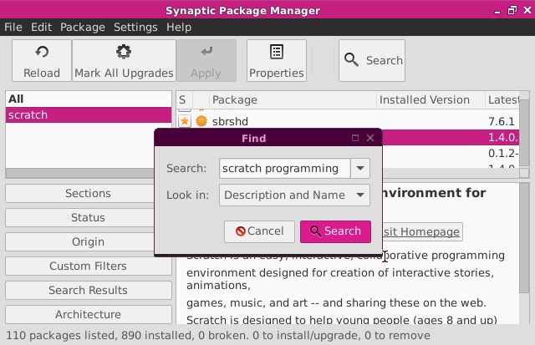Open package Properties from toolbar

tap(276, 52)
